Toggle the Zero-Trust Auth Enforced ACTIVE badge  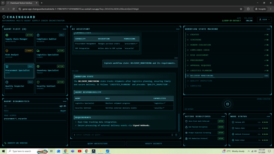[221, 121]
